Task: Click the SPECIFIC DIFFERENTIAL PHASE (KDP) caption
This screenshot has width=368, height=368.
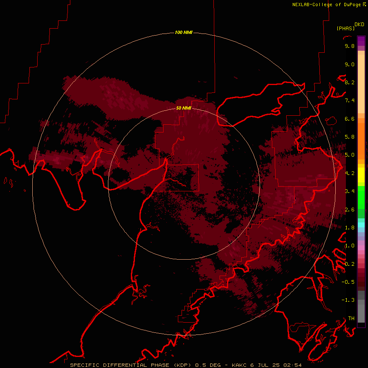Action: [131, 365]
